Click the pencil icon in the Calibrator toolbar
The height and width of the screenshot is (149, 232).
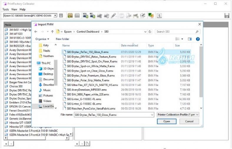click(113, 16)
